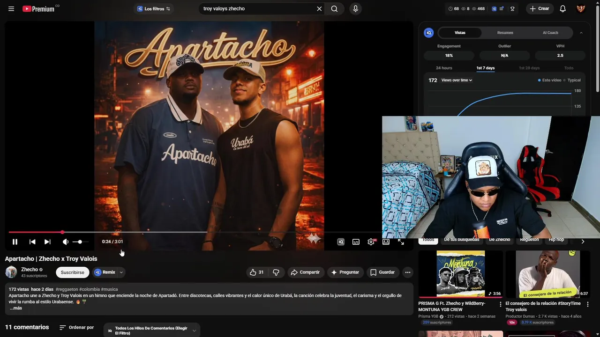Mute the video volume
This screenshot has height=337, width=600.
point(66,242)
